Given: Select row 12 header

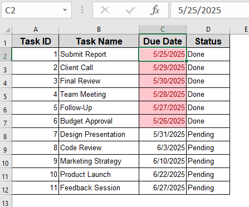Looking at the screenshot, I should coord(6,188).
